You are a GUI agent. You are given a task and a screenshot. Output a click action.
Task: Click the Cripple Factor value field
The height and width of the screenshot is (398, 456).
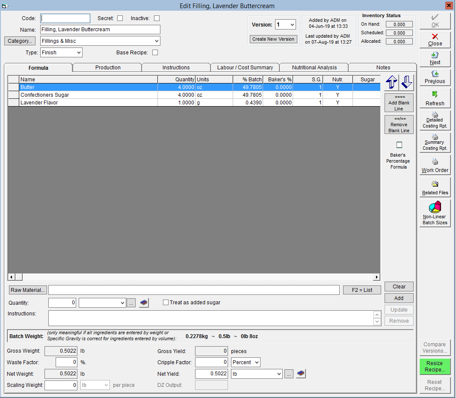[x=211, y=362]
